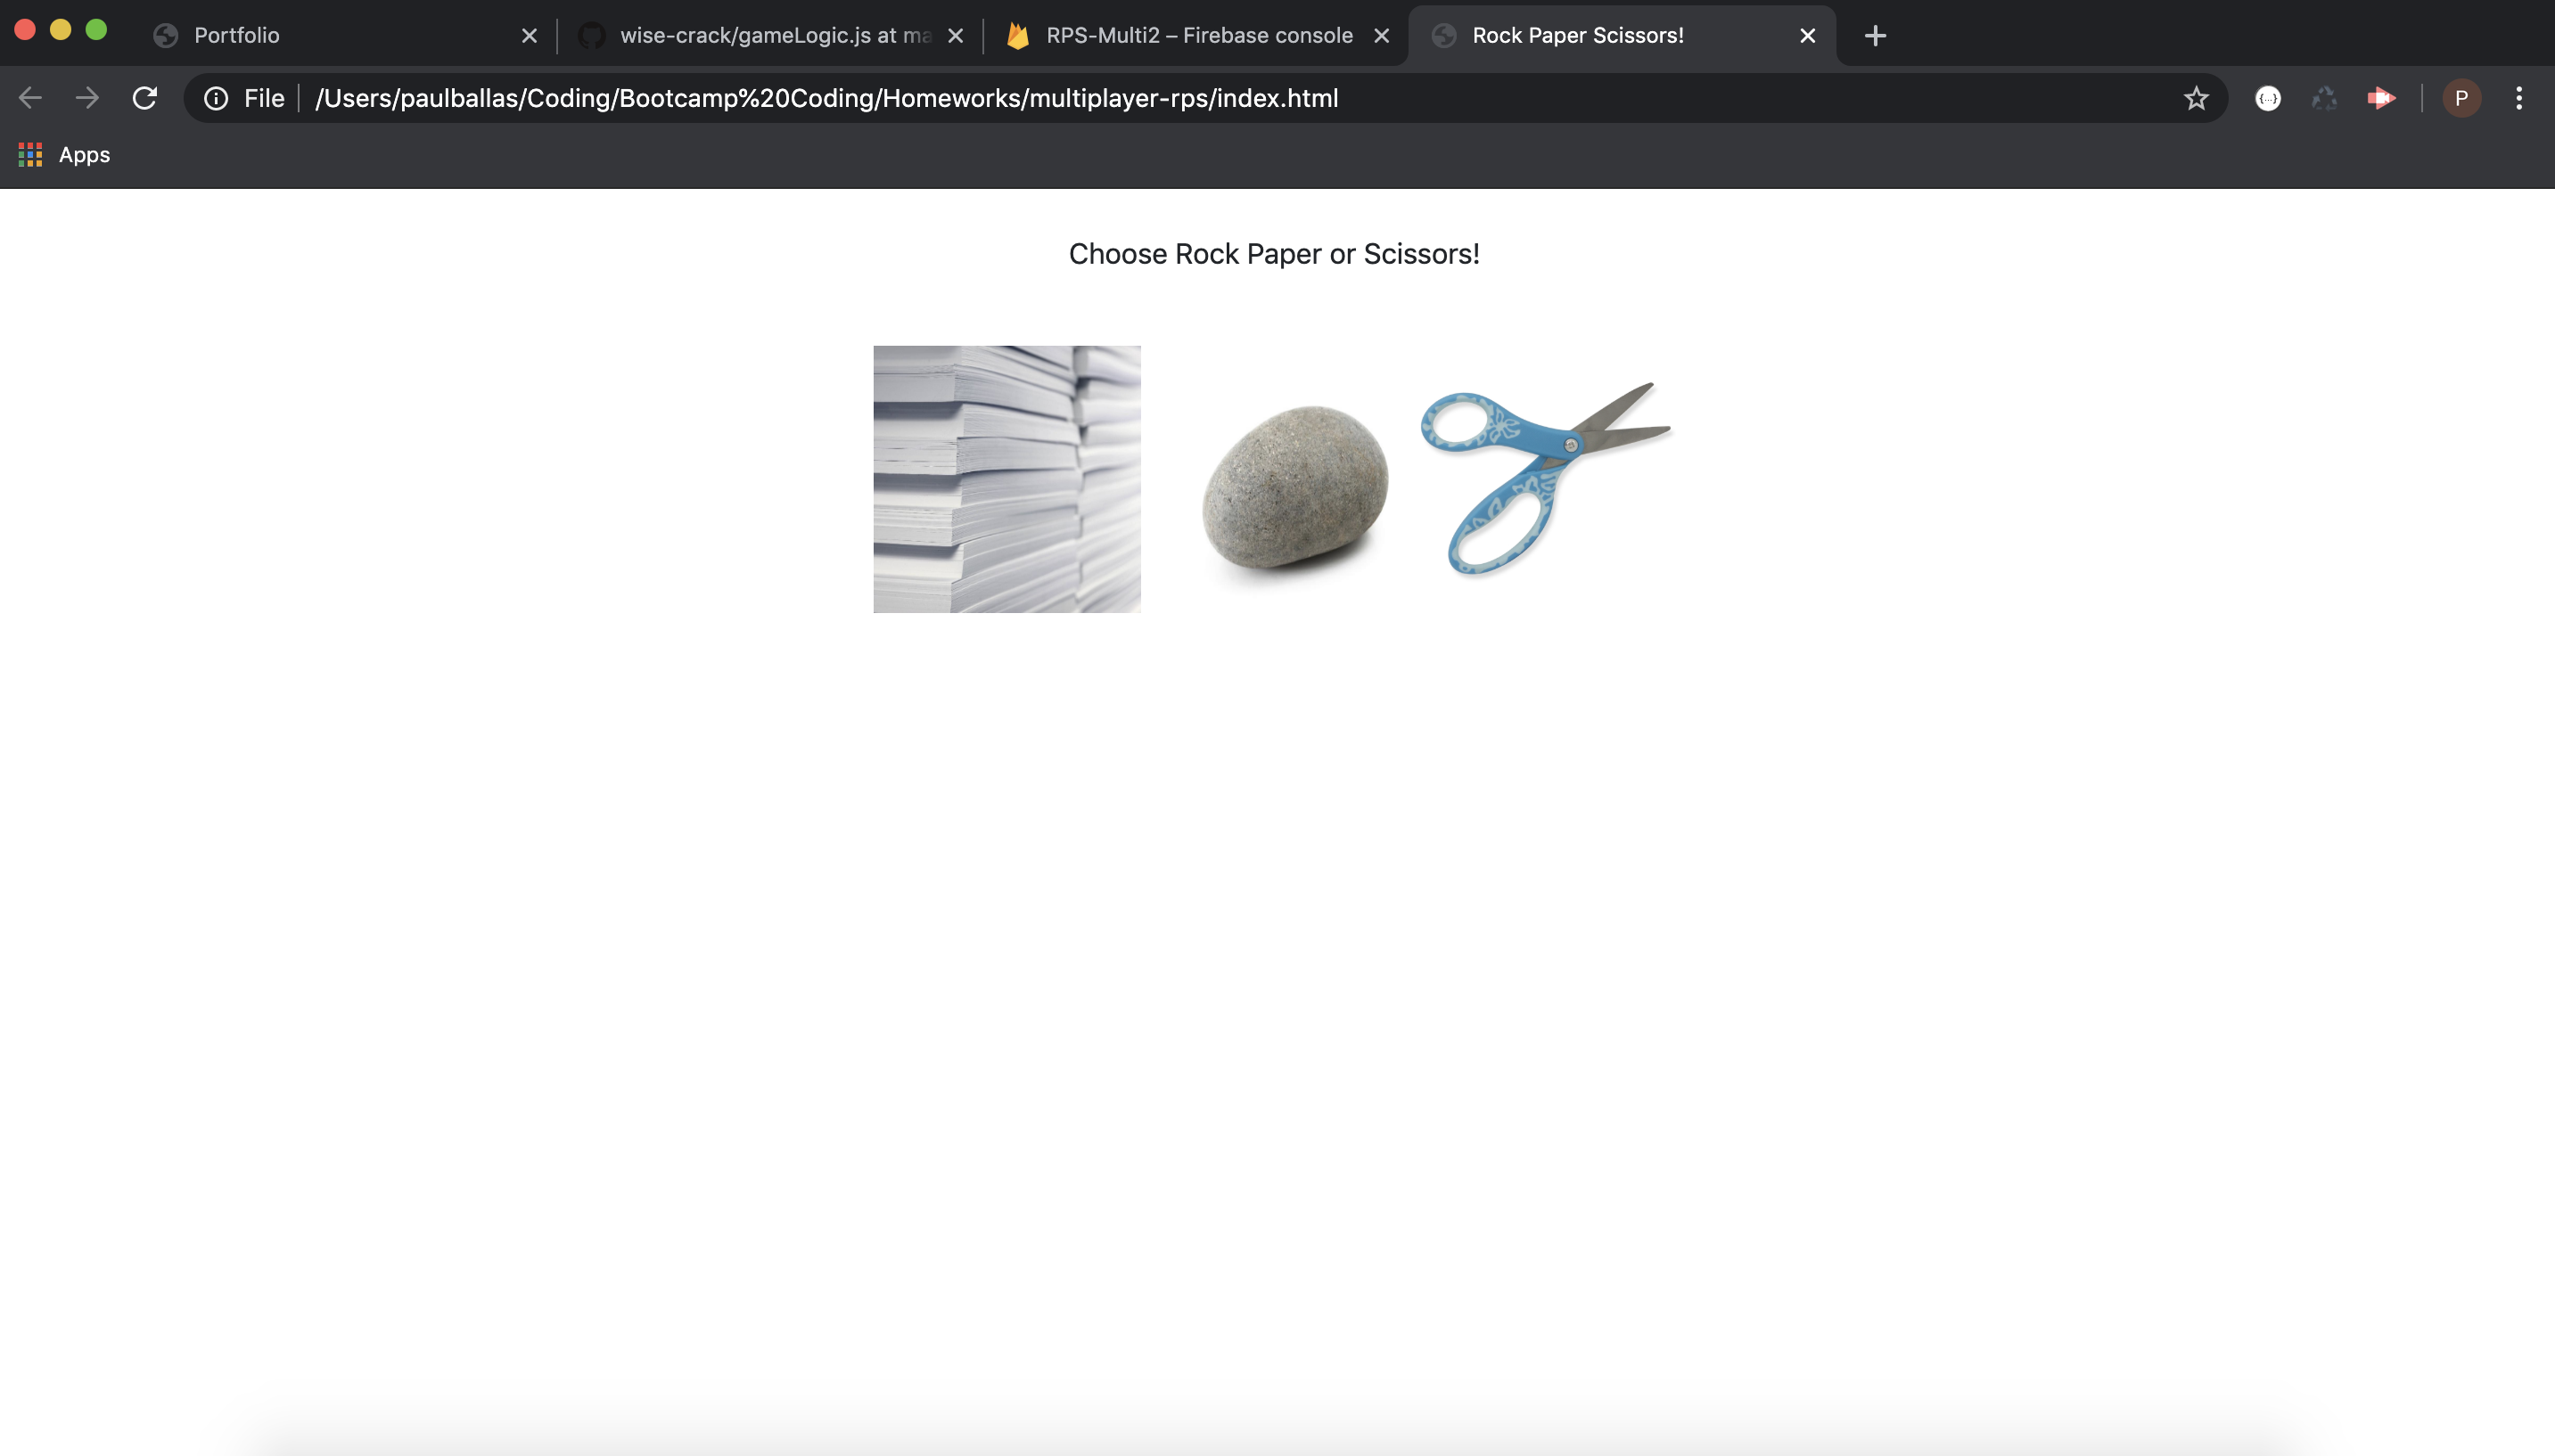Close the Rock Paper Scissors! tab
Screen dimensions: 2555x1456
coord(1808,36)
